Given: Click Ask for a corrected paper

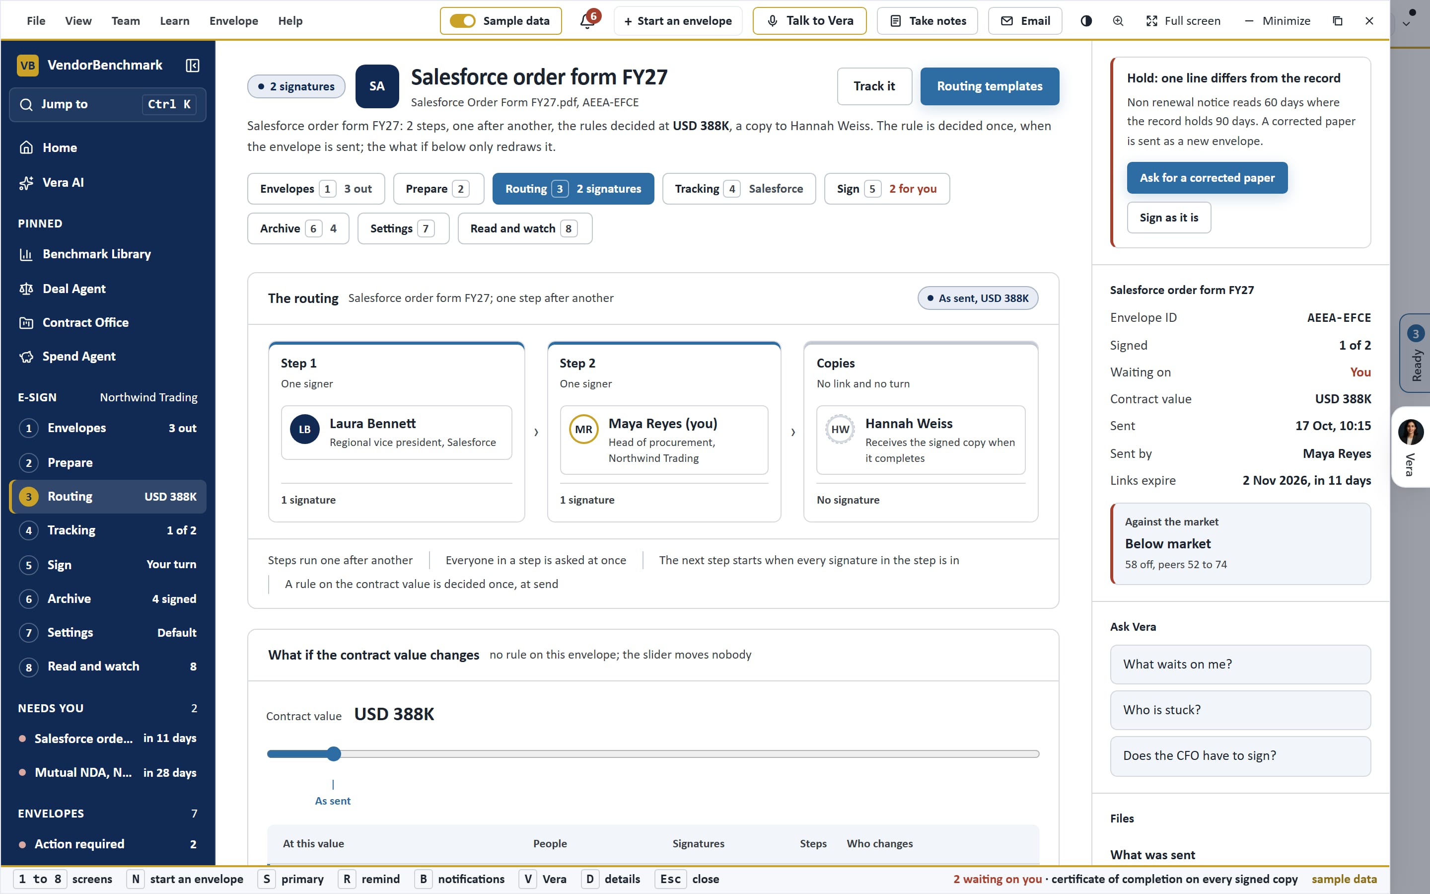Looking at the screenshot, I should point(1207,178).
